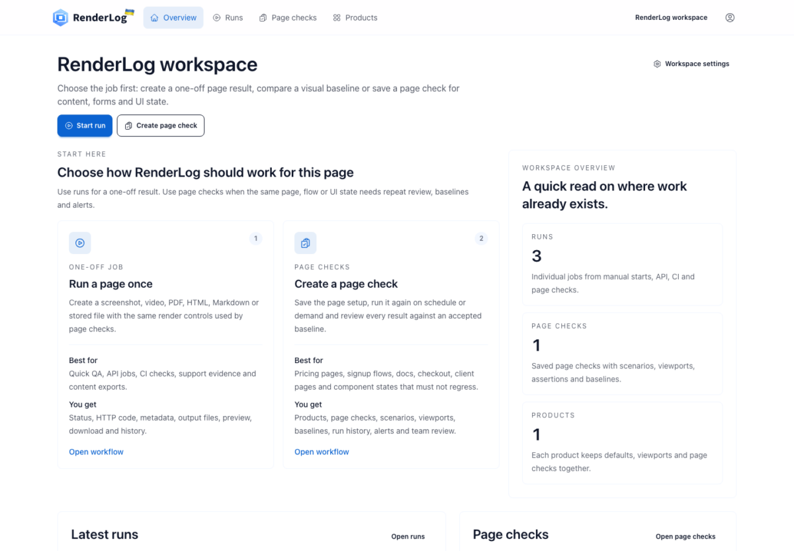Select the Page checks count card

[622, 354]
